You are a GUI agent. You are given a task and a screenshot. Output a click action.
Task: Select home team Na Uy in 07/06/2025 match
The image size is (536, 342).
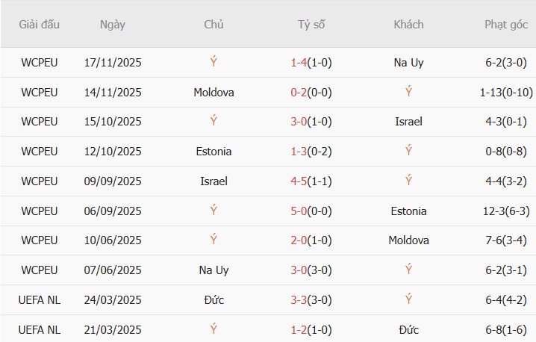[214, 270]
